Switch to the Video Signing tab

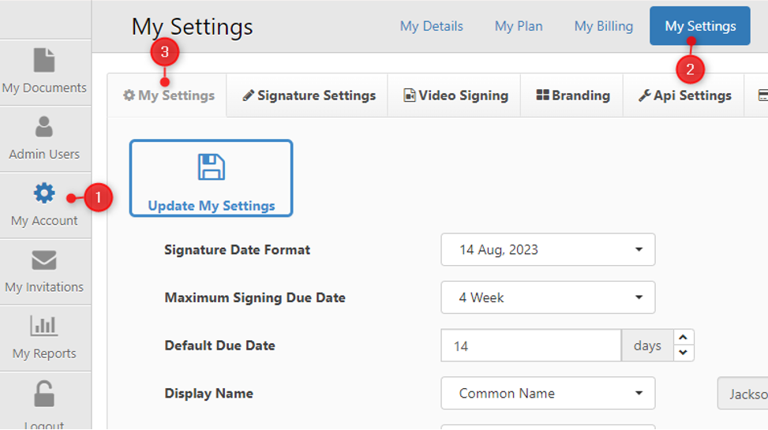pos(455,95)
